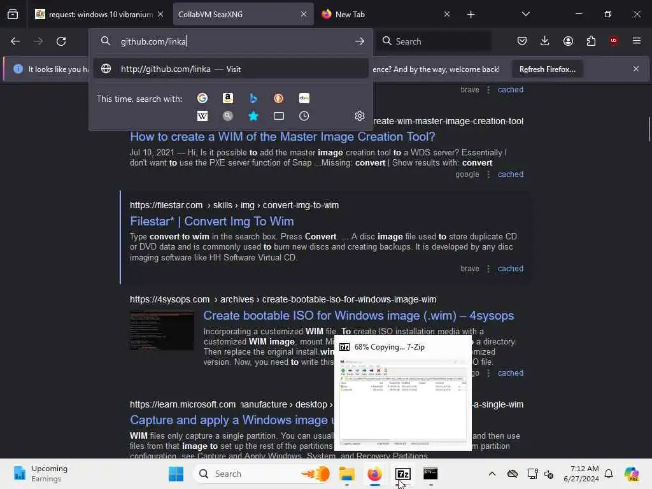Open cached link for google result
Viewport: 652px width, 489px height.
tap(511, 174)
